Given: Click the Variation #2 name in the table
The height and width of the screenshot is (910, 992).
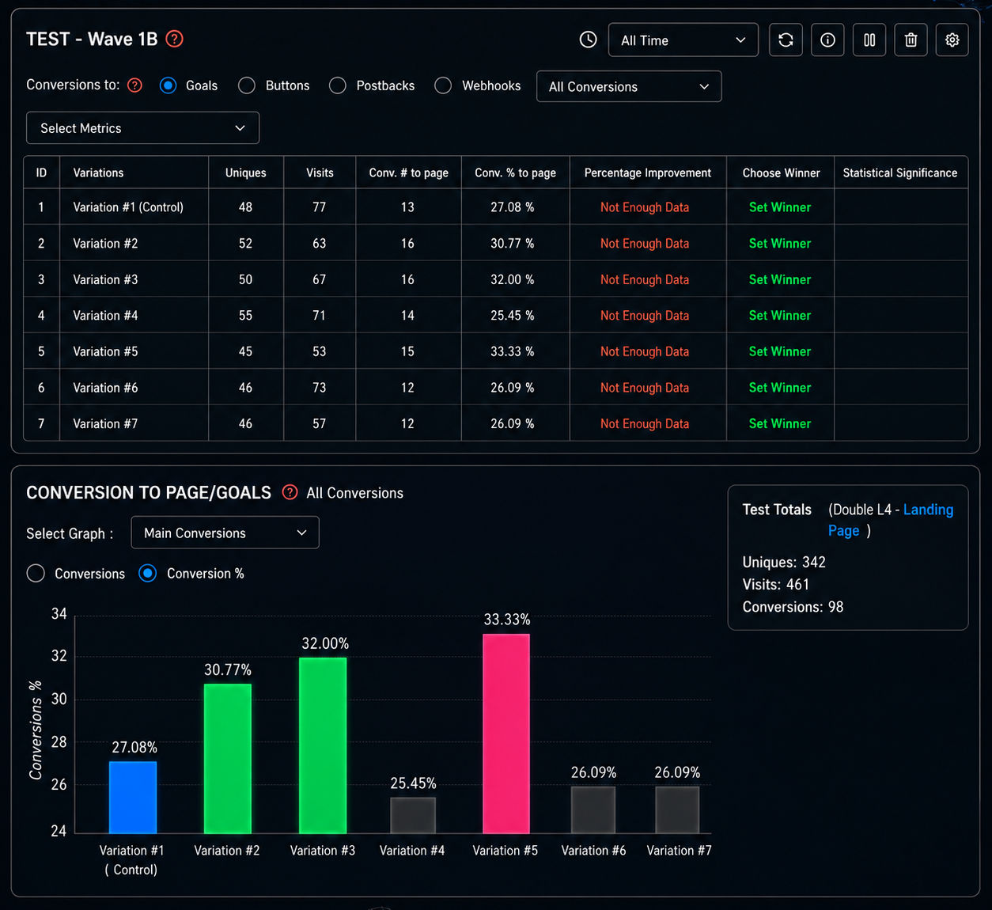Looking at the screenshot, I should pos(105,244).
